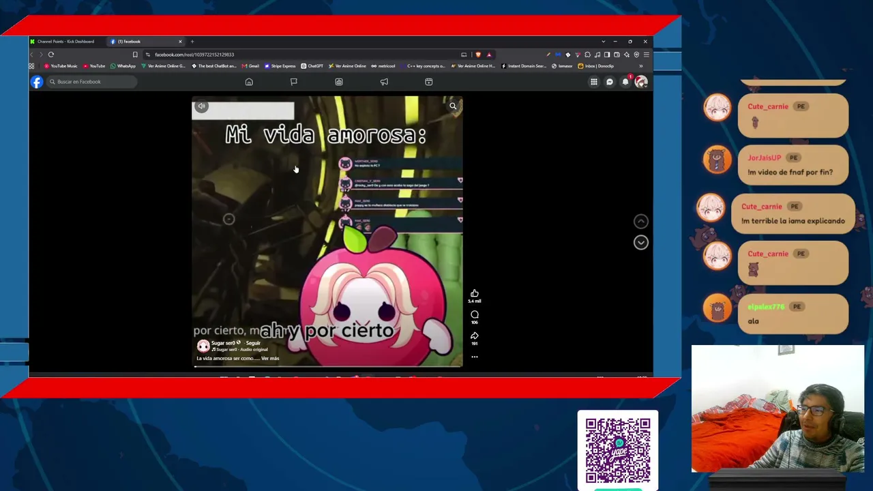Open Brave Shields lion icon

478,55
